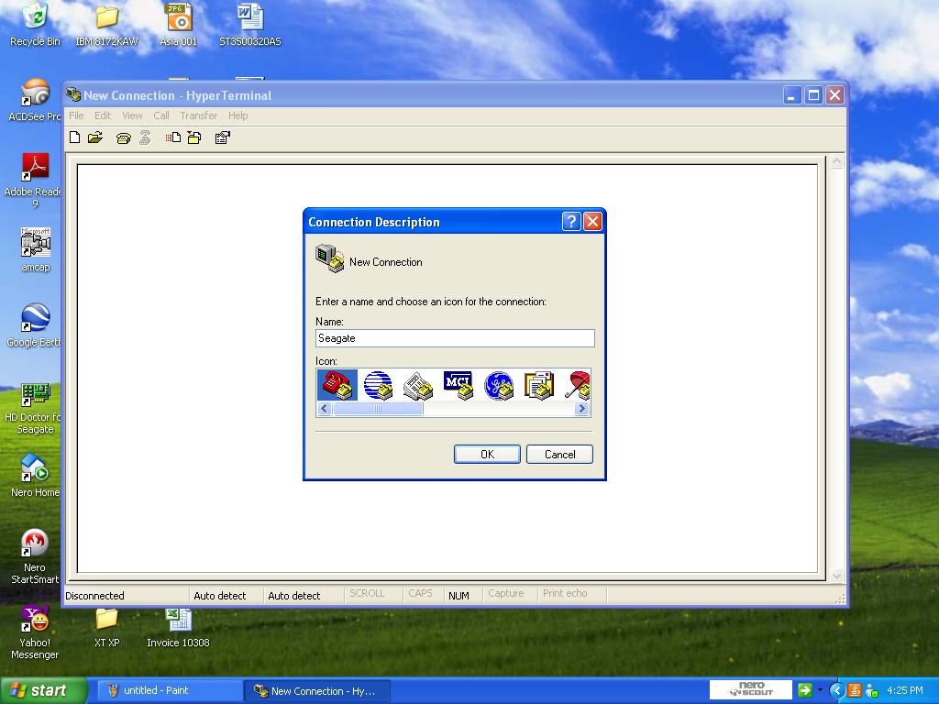Click the terminal's scroll-down arrow

tap(836, 576)
